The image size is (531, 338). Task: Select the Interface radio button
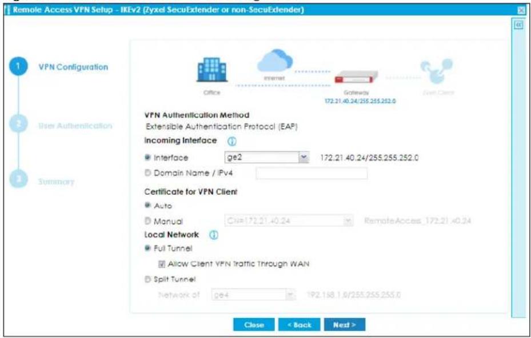[147, 158]
